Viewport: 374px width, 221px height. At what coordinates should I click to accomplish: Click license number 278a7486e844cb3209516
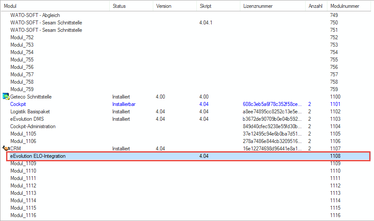[272, 141]
